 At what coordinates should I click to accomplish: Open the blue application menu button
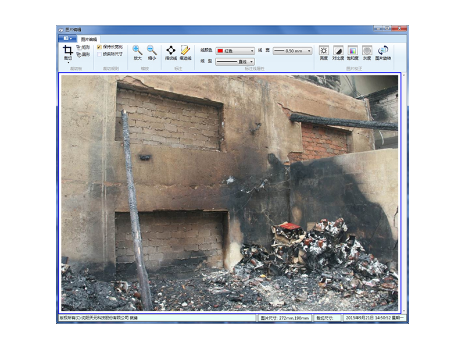pyautogui.click(x=67, y=39)
